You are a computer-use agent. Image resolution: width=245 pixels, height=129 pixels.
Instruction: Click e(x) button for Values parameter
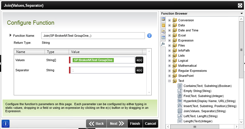pos(139,60)
